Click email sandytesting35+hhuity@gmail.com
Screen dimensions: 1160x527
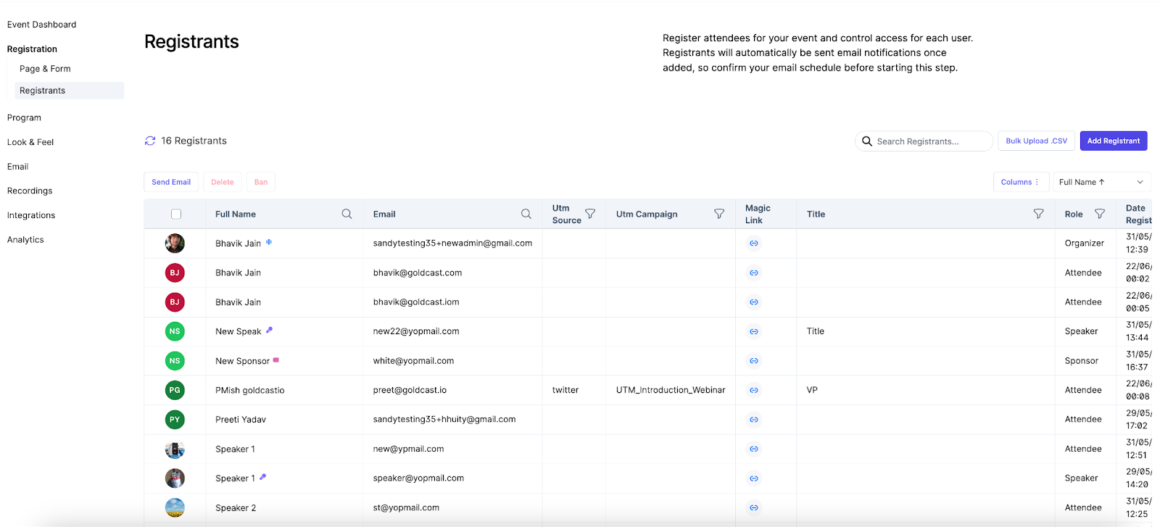click(444, 420)
